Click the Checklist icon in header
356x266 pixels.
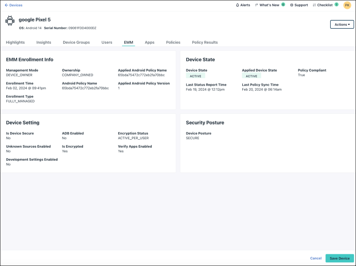(x=314, y=5)
